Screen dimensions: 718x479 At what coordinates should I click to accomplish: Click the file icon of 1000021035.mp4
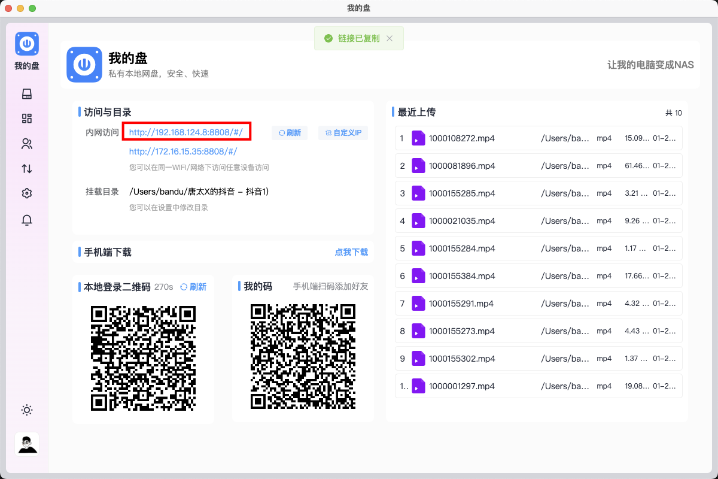coord(418,221)
